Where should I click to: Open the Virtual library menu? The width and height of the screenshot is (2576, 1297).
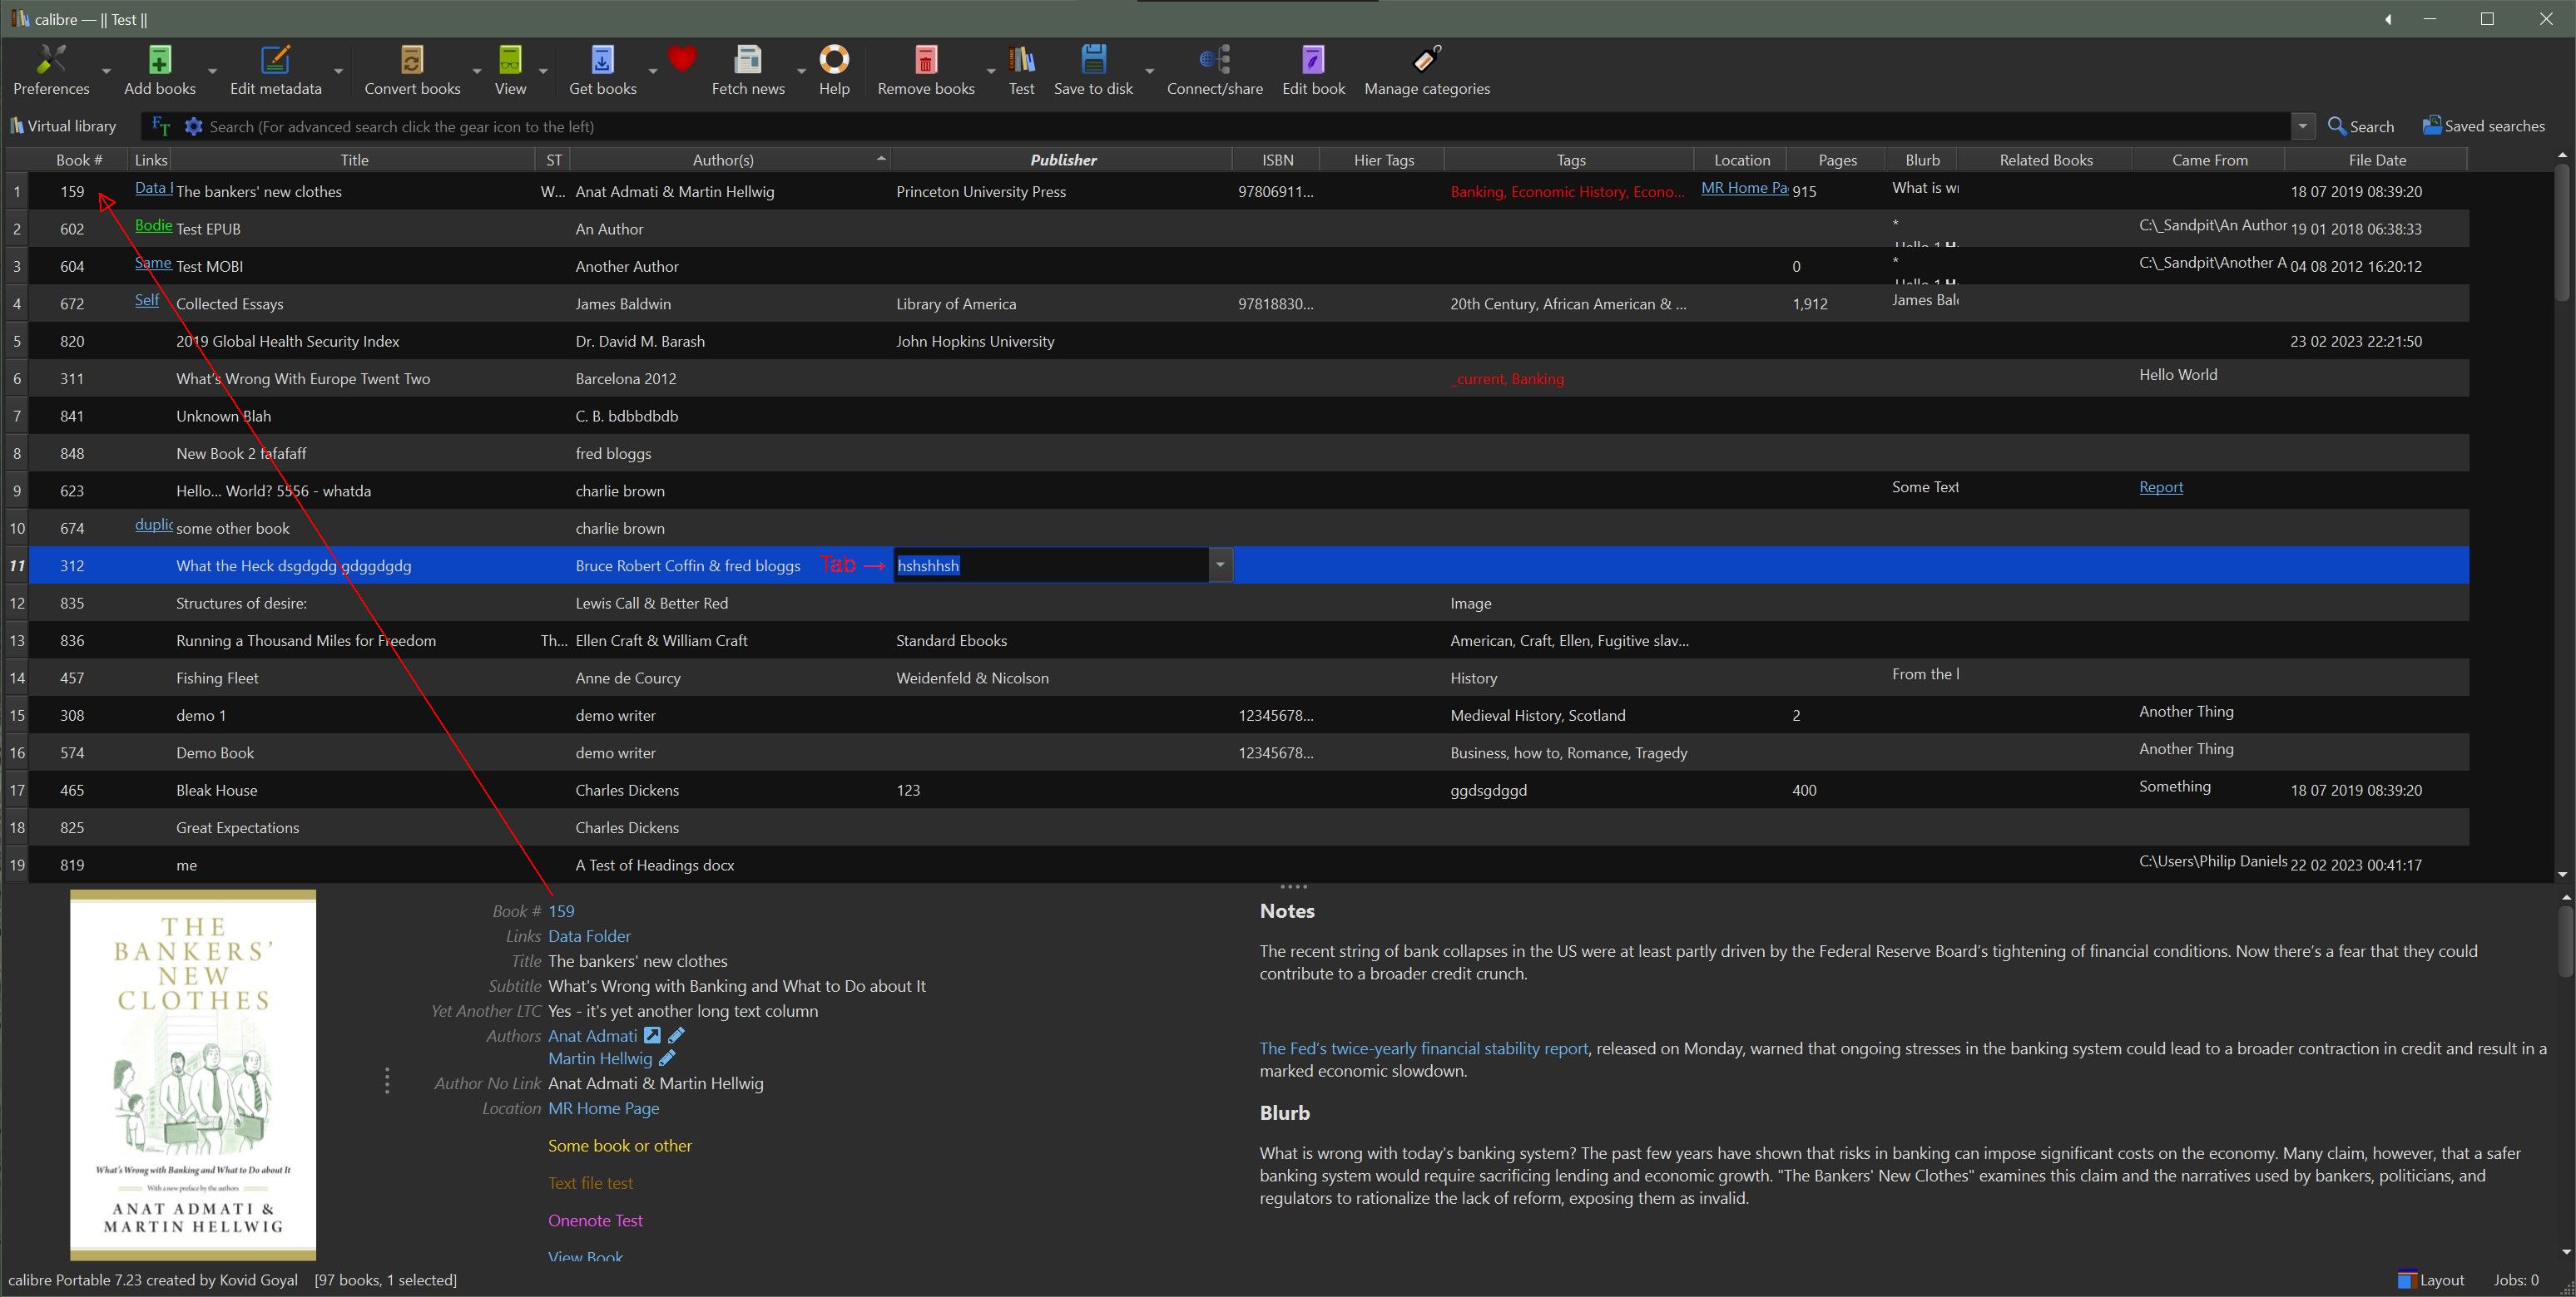coord(63,126)
